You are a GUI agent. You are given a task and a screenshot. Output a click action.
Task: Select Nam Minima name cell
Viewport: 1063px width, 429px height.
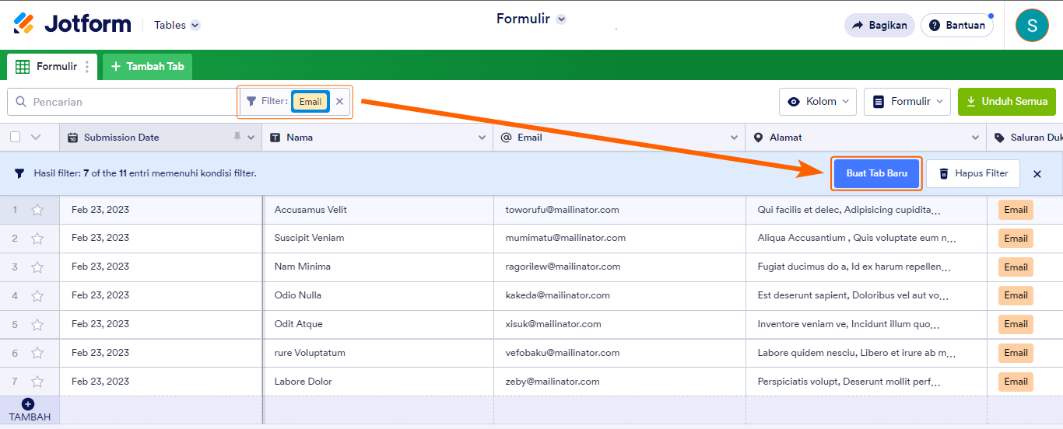pos(378,267)
